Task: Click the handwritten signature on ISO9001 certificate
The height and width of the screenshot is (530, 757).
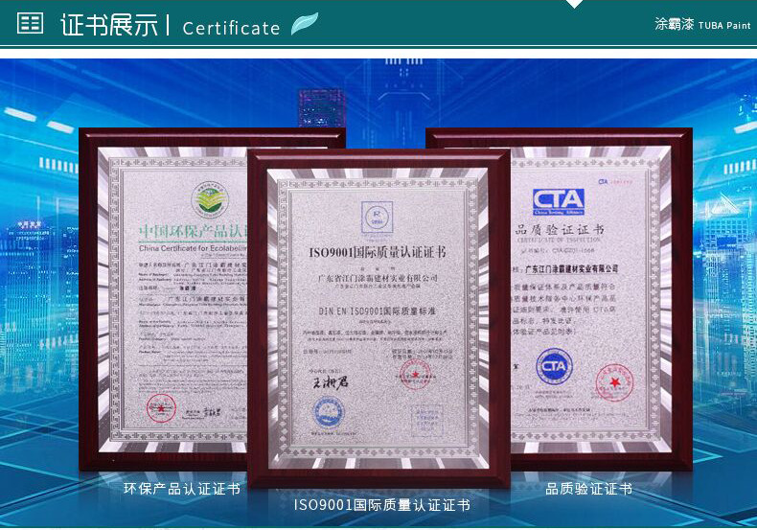Action: pyautogui.click(x=328, y=383)
